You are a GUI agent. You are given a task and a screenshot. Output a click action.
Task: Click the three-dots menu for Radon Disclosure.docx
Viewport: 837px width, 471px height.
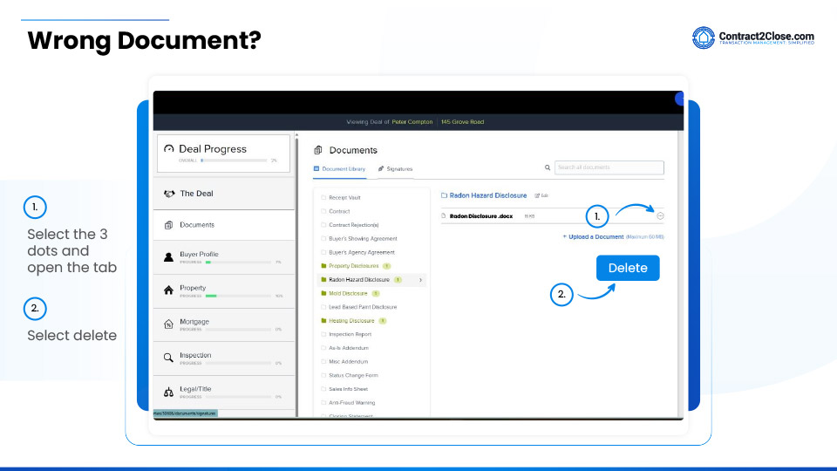tap(660, 215)
